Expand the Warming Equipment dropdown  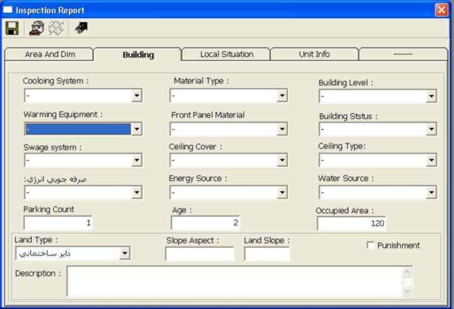pos(137,129)
